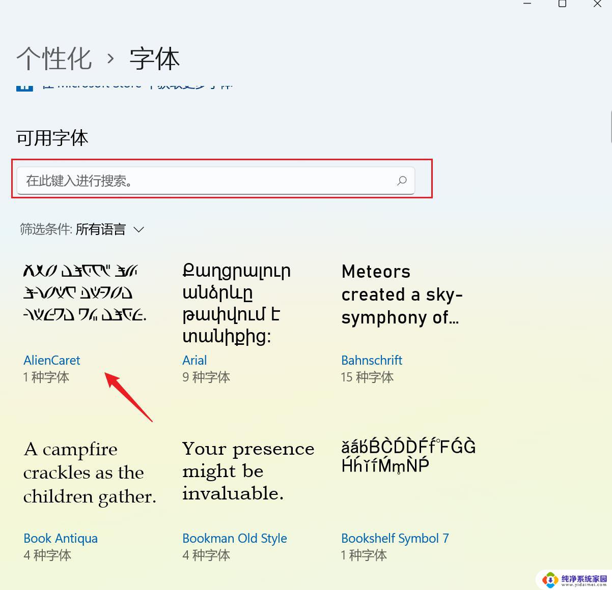Screen dimensions: 612x590
Task: Click the '15 种字体' text under Bahnschrift
Action: [x=367, y=377]
